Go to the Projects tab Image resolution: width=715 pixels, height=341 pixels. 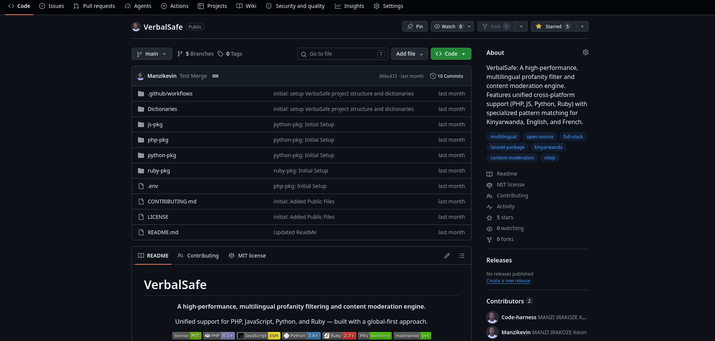(212, 6)
